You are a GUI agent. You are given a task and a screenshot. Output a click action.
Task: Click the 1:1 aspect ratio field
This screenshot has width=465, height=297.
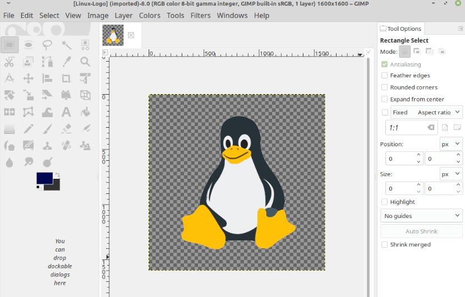pyautogui.click(x=412, y=128)
